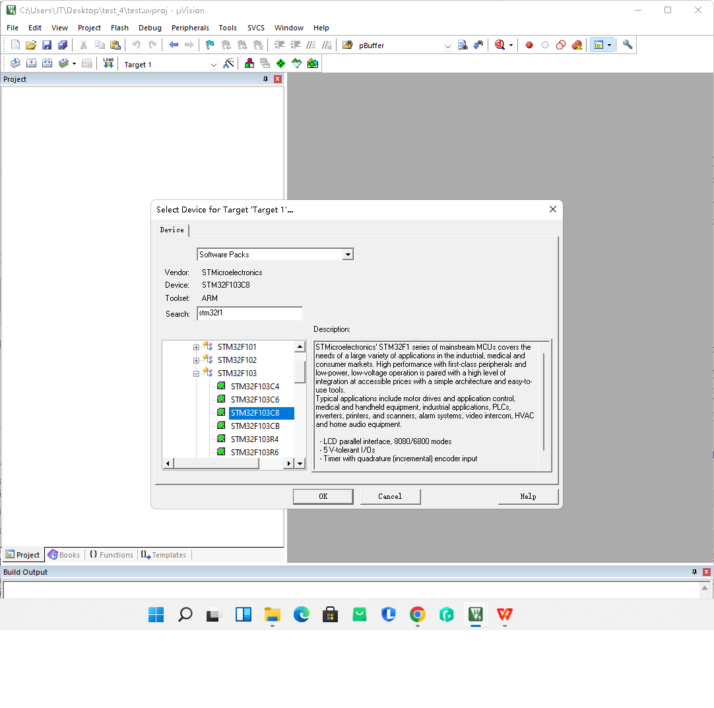Open a file with the folder icon

point(31,45)
